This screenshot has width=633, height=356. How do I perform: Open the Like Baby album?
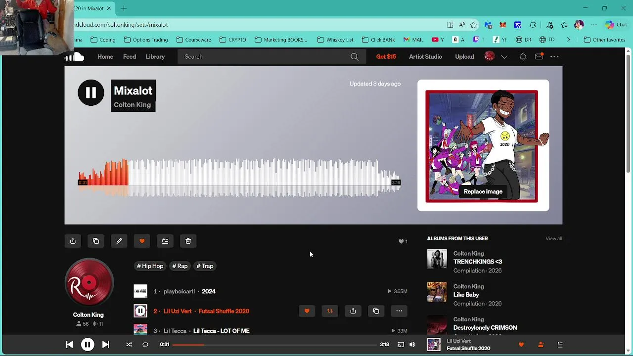[x=466, y=295]
